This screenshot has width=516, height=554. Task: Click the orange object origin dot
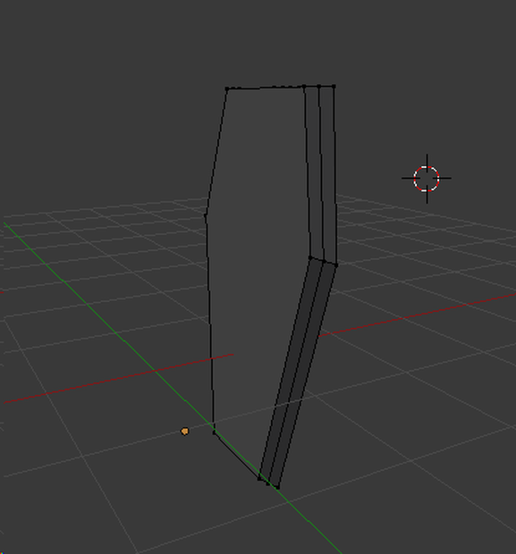click(x=184, y=432)
